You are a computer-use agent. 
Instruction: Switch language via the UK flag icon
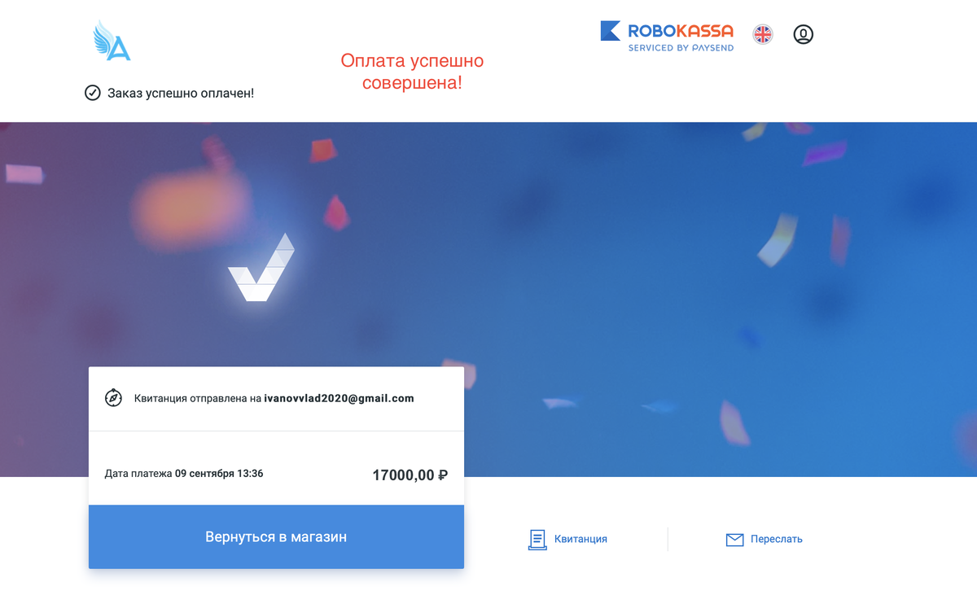tap(763, 34)
